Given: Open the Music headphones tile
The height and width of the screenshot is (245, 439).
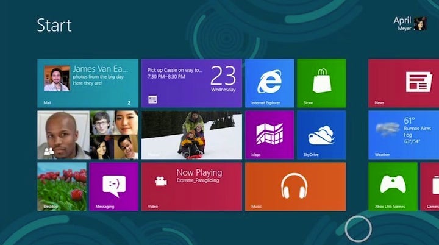Looking at the screenshot, I should click(x=295, y=186).
